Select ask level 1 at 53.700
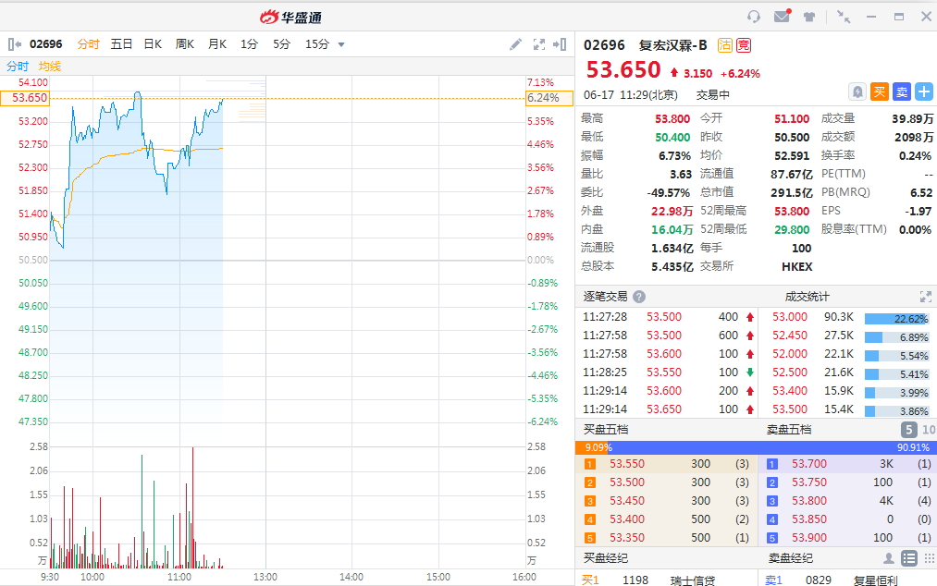The image size is (937, 586). [x=848, y=464]
